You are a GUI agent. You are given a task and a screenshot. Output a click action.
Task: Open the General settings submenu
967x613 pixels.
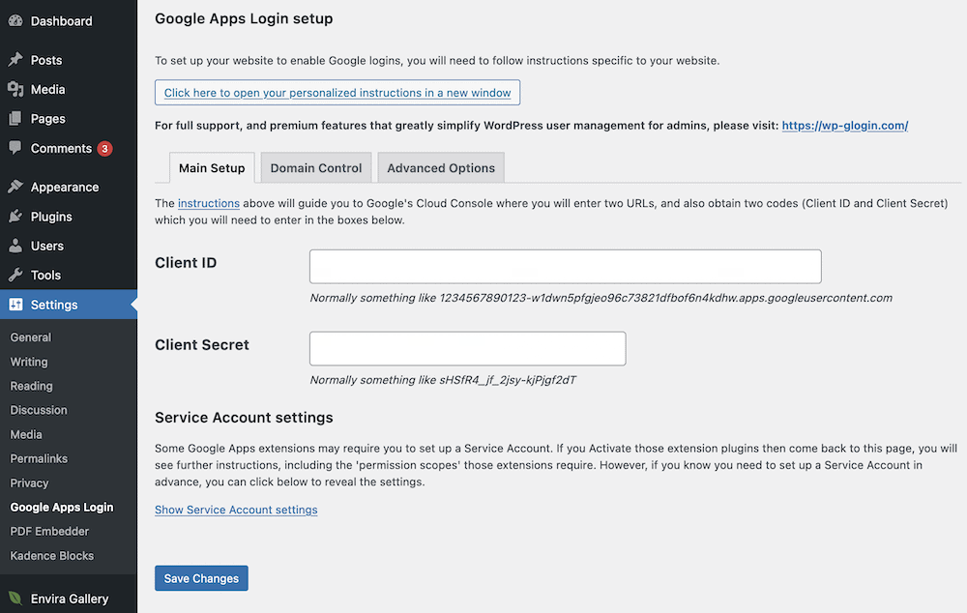(30, 337)
